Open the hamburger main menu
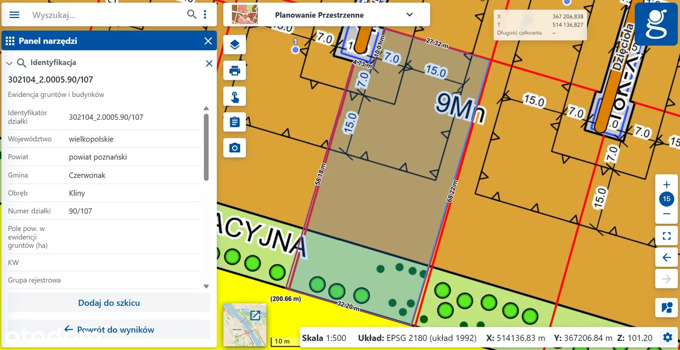Viewport: 680px width, 350px height. coord(14,15)
